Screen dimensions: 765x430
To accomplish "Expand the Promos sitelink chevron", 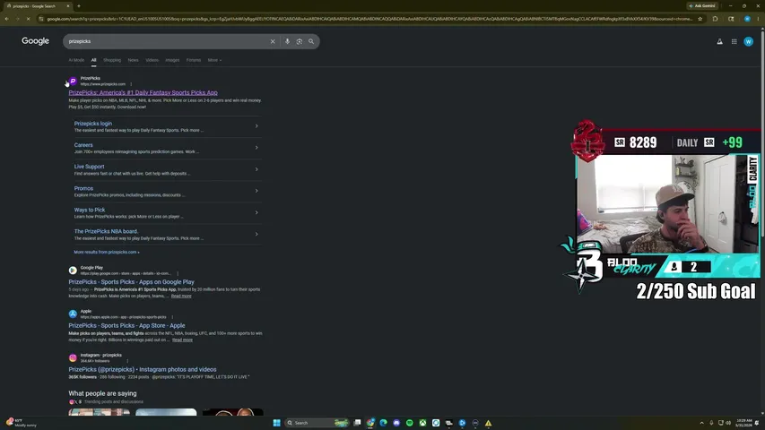I will tap(256, 191).
